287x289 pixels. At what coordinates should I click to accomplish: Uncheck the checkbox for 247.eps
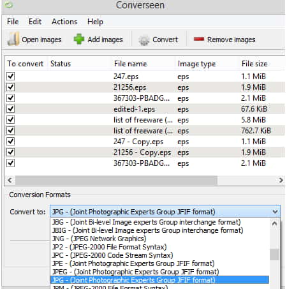(x=10, y=76)
